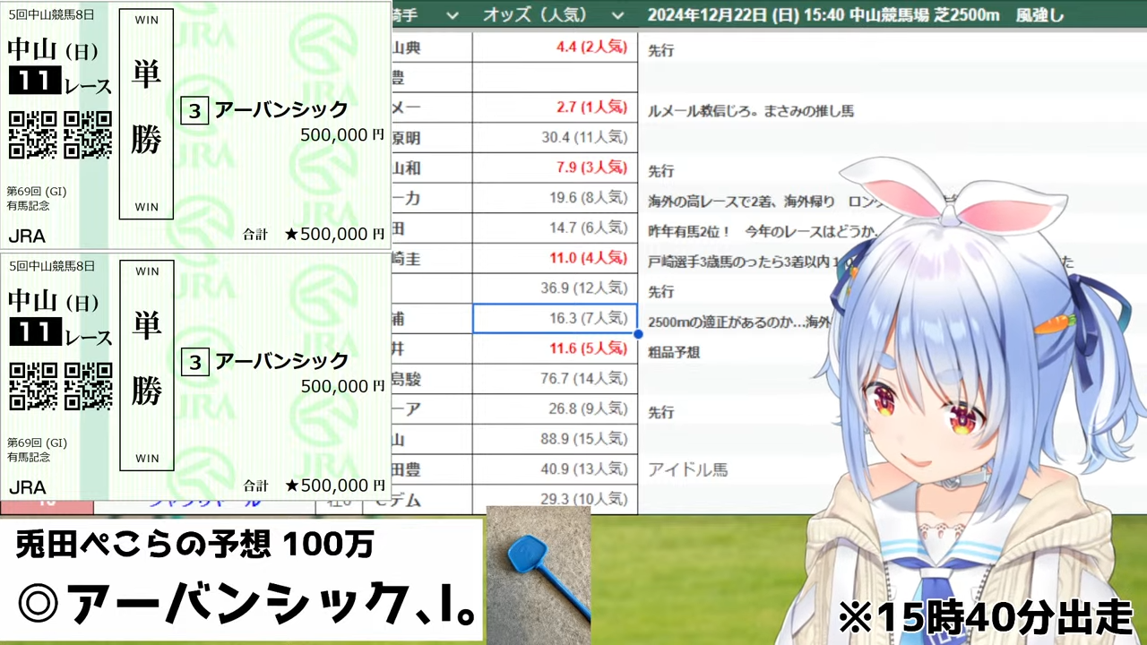This screenshot has width=1147, height=645.
Task: Click 有馬記念 race name on the bottom ticket
Action: pos(28,456)
